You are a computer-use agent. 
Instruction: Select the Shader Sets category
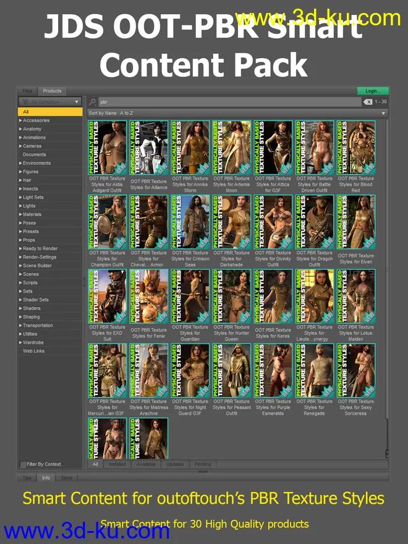pos(36,300)
